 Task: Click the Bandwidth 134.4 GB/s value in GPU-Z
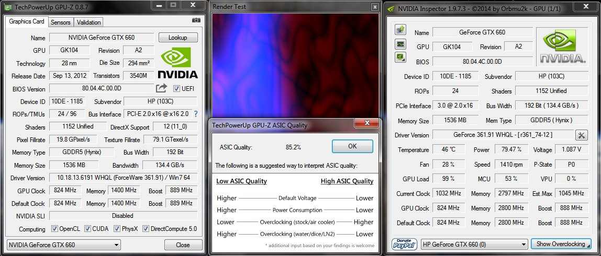coord(170,165)
